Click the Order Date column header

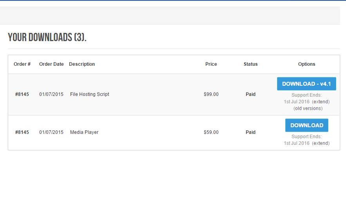click(x=51, y=64)
